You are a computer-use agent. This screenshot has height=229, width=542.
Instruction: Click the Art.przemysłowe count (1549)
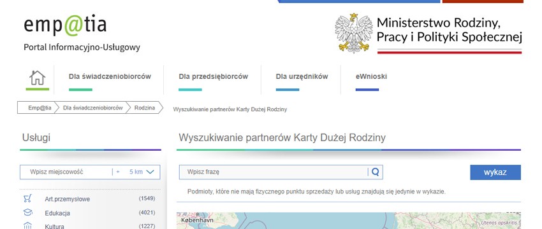coord(147,198)
